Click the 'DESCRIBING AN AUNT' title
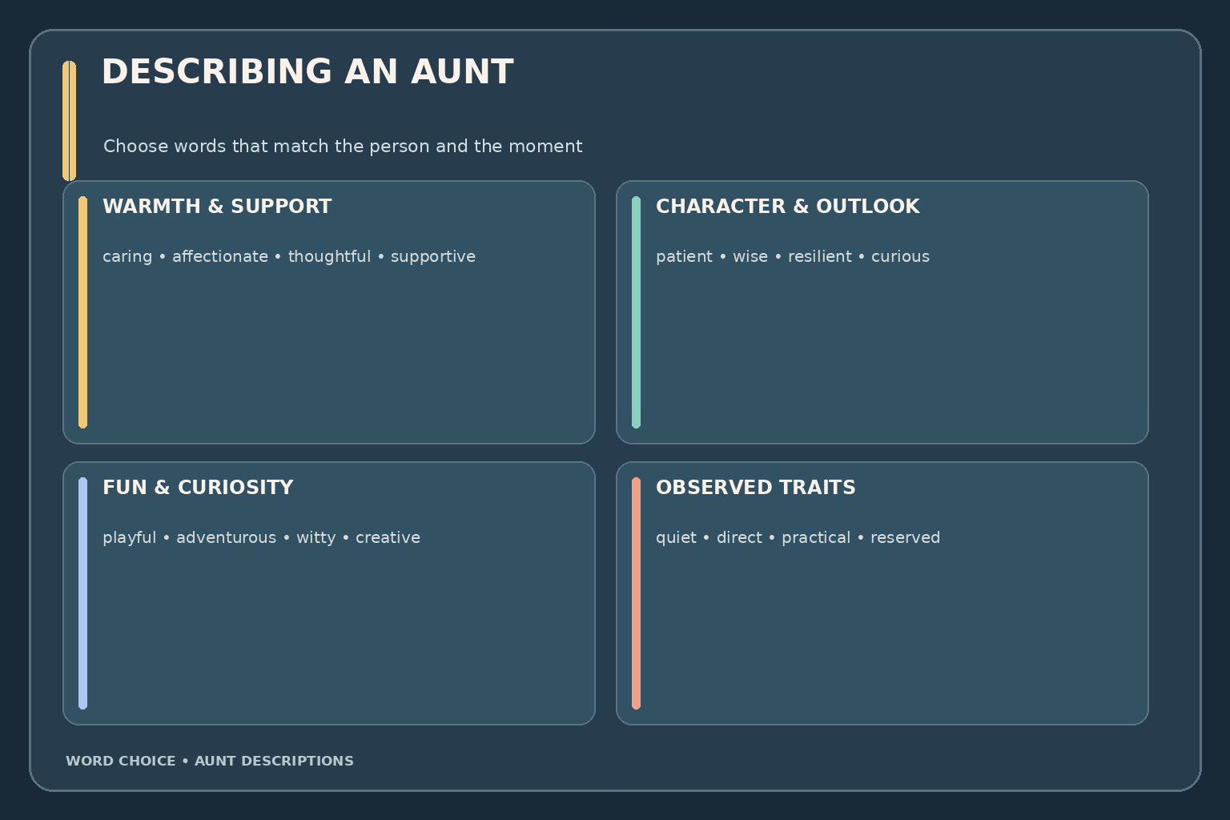Screen dimensions: 1230x820 (307, 71)
